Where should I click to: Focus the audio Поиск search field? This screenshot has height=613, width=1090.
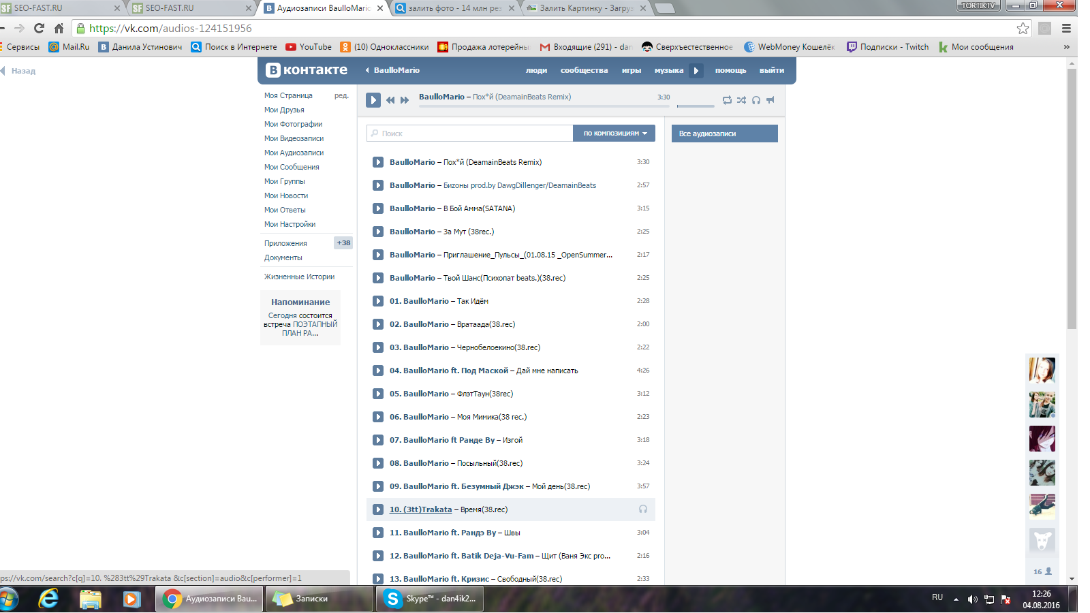point(470,133)
